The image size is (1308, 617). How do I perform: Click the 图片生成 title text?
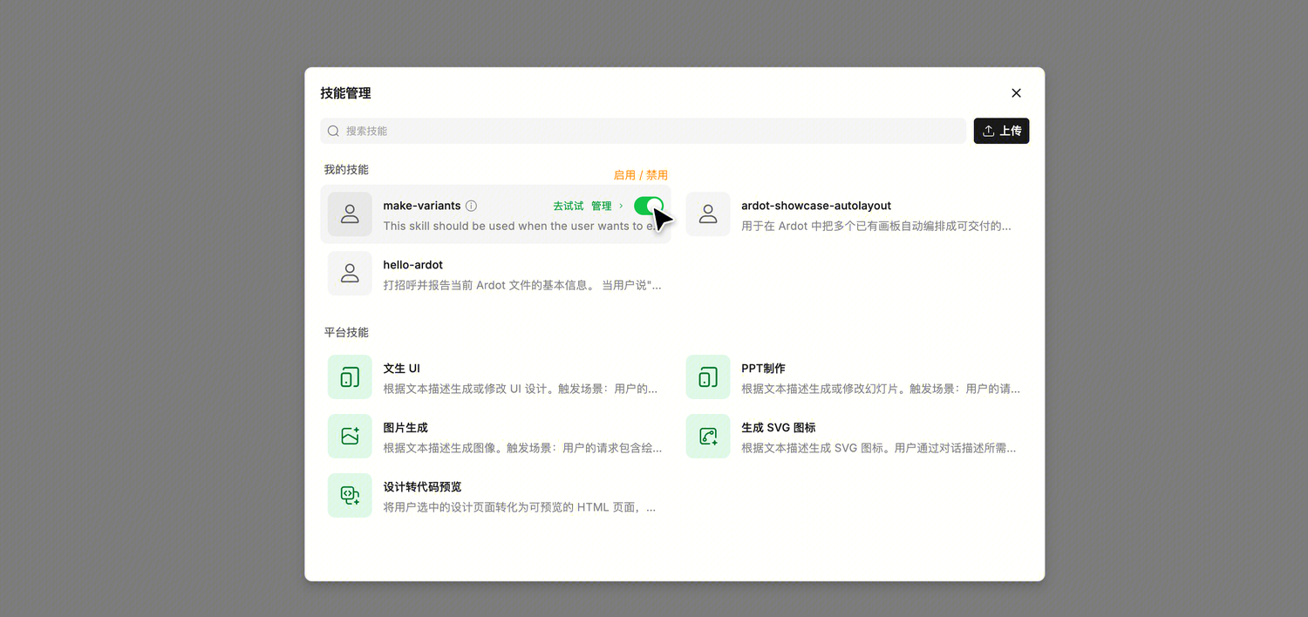pyautogui.click(x=405, y=428)
